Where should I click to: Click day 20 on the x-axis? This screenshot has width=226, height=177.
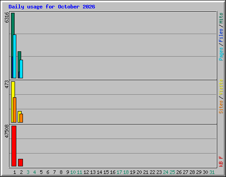pos(139,172)
